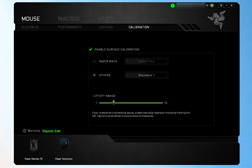252x168 pixels.
Task: Switch to the Macros main tab
Action: pyautogui.click(x=69, y=19)
